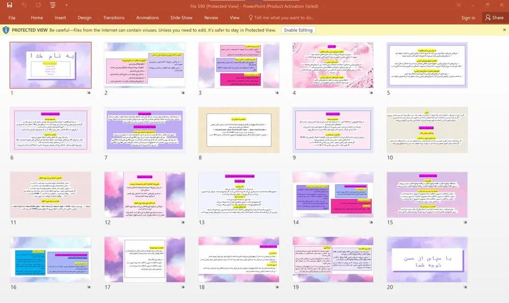Click the Save icon in the title bar
509x303 pixels.
9,5
